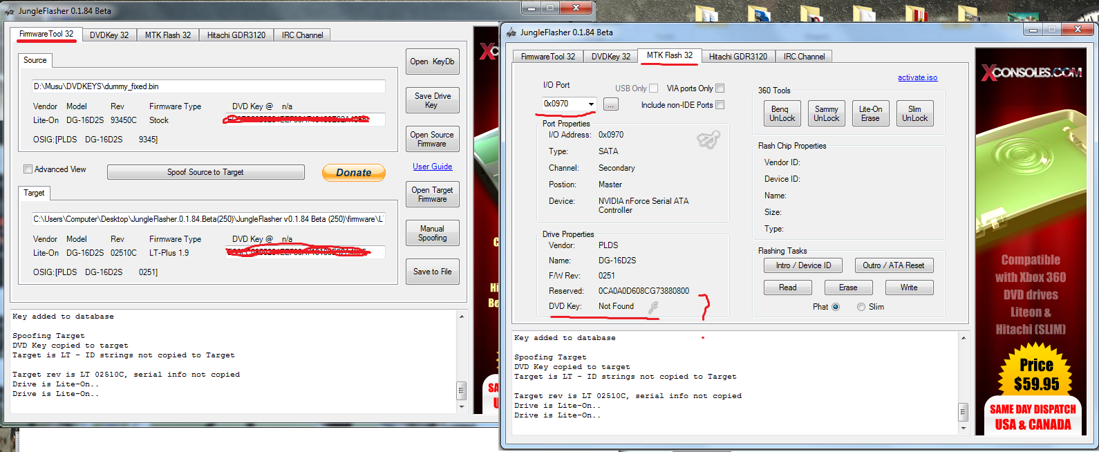Click the 'Secondary' channel value
The width and height of the screenshot is (1099, 452).
click(x=617, y=168)
